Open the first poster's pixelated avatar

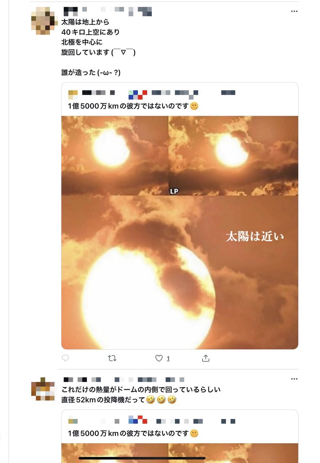tap(44, 21)
